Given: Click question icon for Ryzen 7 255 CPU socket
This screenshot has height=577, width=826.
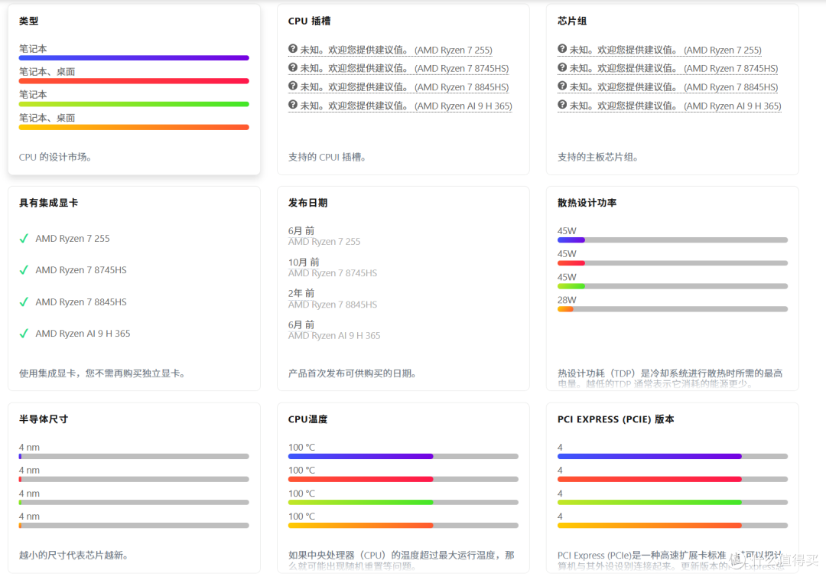Looking at the screenshot, I should [293, 49].
